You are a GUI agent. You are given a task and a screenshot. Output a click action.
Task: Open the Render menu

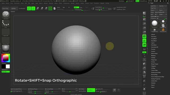point(73,3)
